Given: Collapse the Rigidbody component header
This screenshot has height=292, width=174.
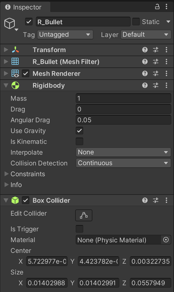Looking at the screenshot, I should pos(6,86).
